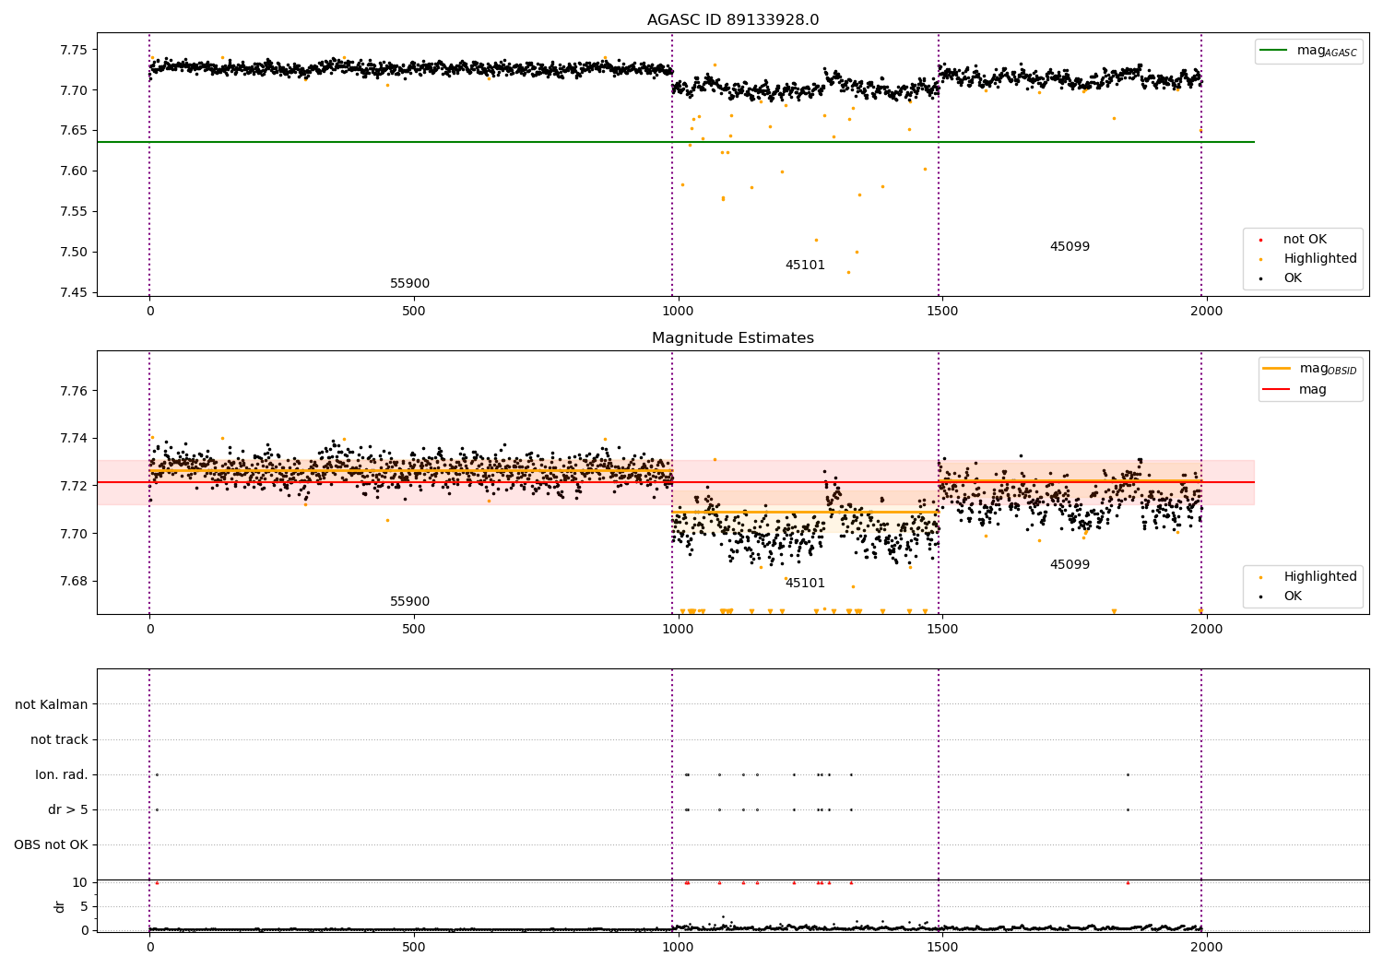Click the isolated red triangle near 1850 in bottom plot
Viewport: 1383px width, 968px height.
click(1128, 882)
